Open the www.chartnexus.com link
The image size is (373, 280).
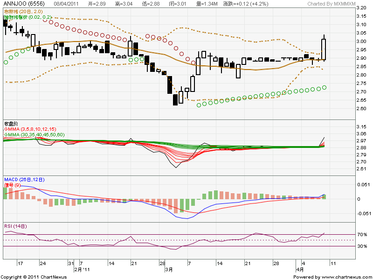point(344,277)
